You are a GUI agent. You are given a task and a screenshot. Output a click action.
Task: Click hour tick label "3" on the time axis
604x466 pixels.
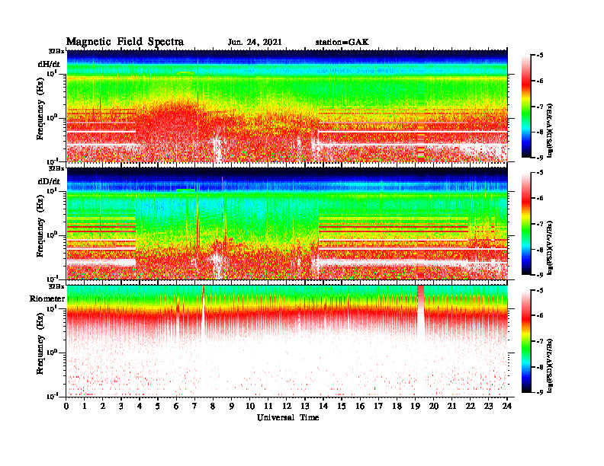pos(121,406)
